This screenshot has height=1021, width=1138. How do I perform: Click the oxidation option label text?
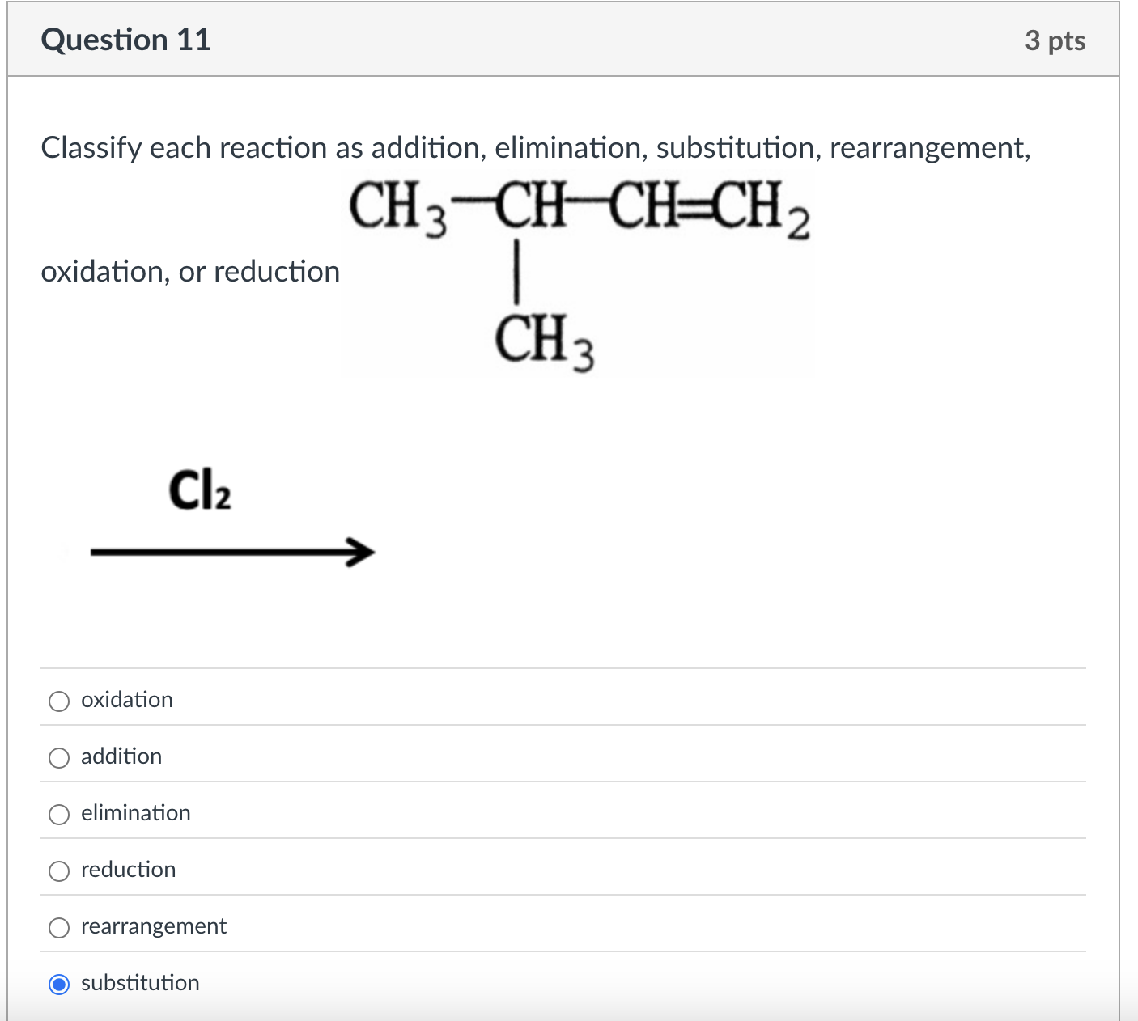pos(126,700)
